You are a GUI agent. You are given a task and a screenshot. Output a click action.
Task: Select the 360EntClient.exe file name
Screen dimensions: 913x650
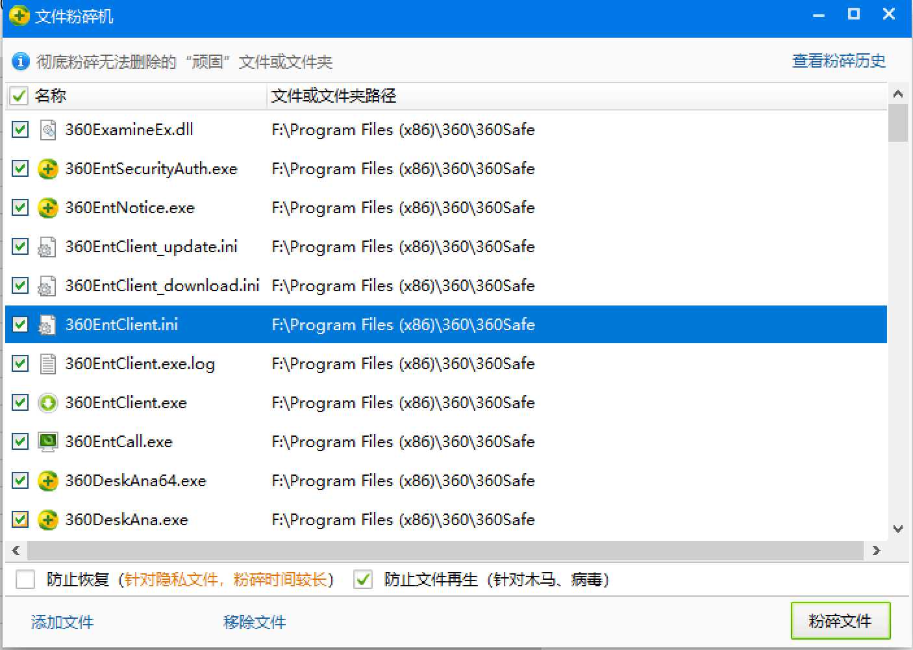coord(126,403)
